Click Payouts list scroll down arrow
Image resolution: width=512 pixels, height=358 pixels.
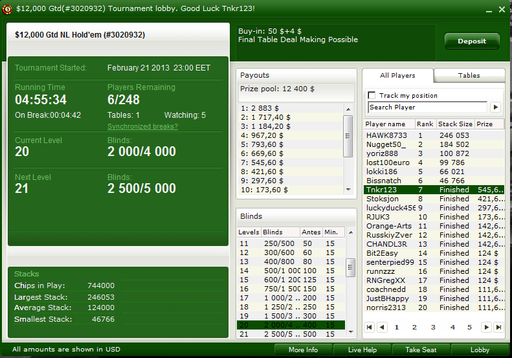click(348, 190)
